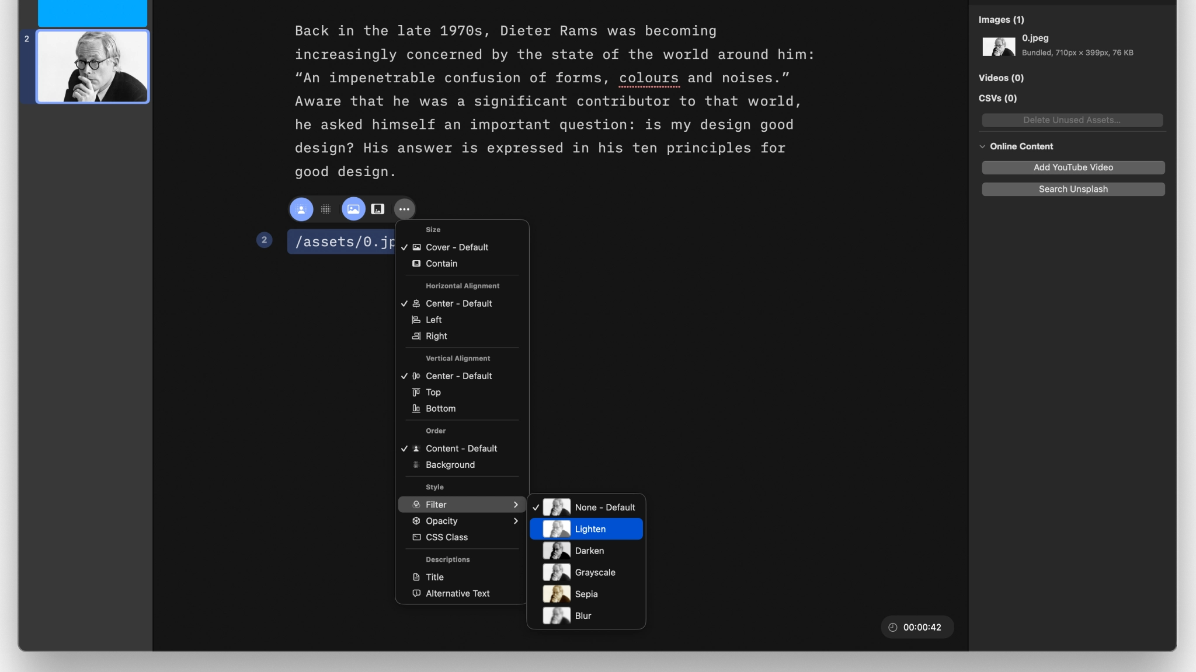This screenshot has width=1196, height=672.
Task: Select slide 2 thumbnail in the sidebar
Action: [x=92, y=66]
